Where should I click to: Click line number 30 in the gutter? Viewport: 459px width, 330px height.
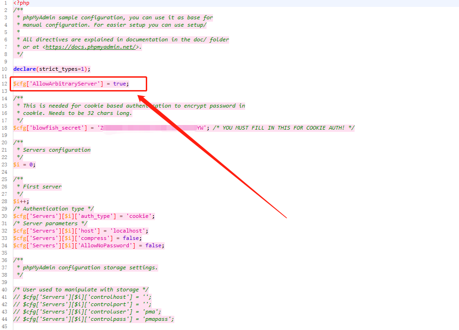(4, 216)
